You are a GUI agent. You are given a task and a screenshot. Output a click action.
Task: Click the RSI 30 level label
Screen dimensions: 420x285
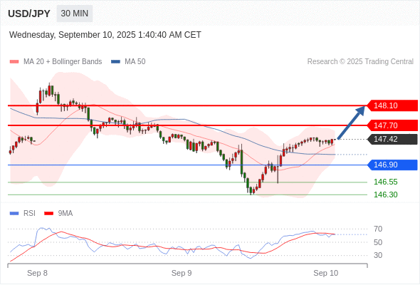(378, 255)
